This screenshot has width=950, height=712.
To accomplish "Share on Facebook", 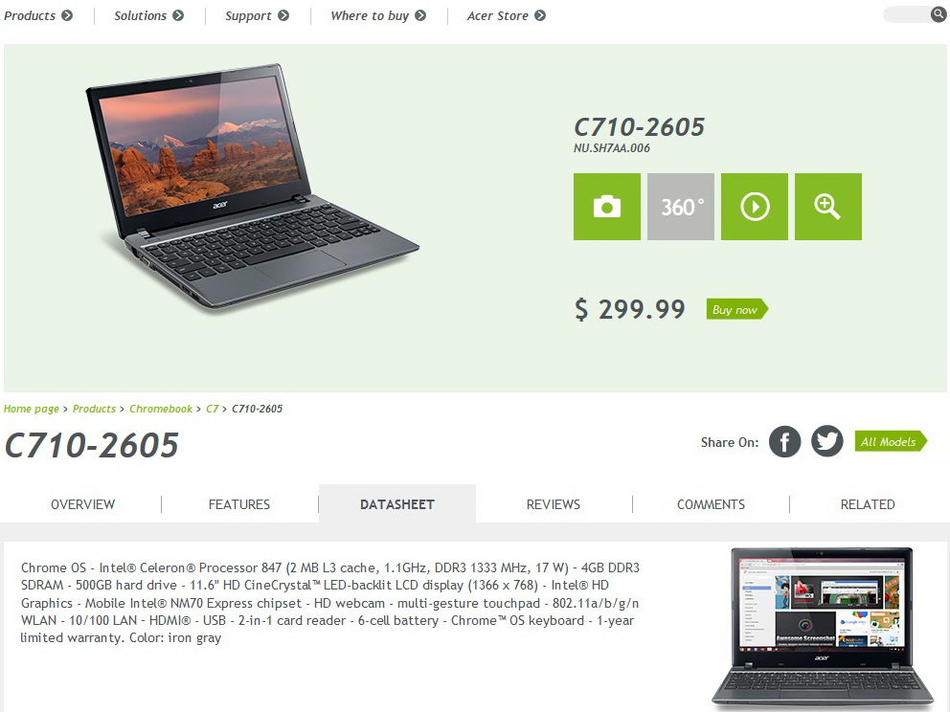I will [784, 441].
